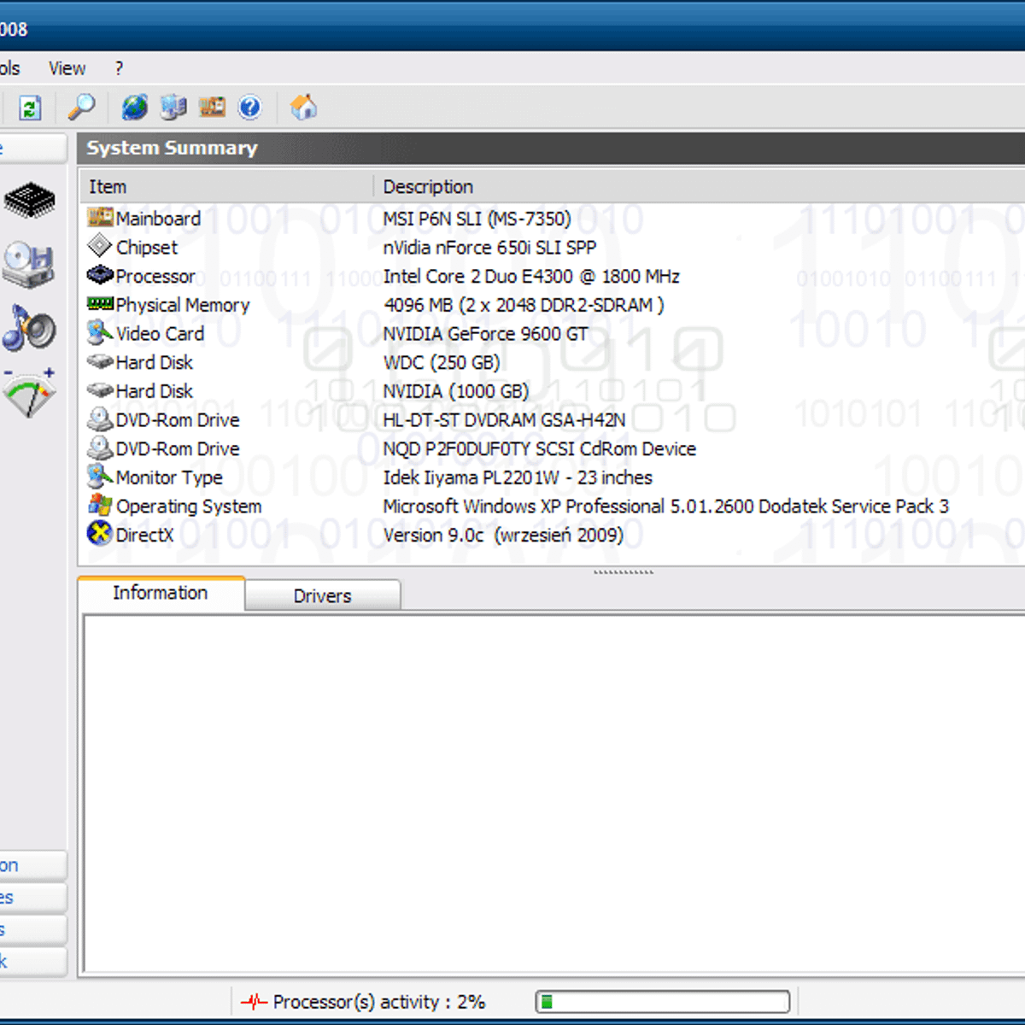
Task: Switch to the Information tab
Action: pyautogui.click(x=161, y=593)
